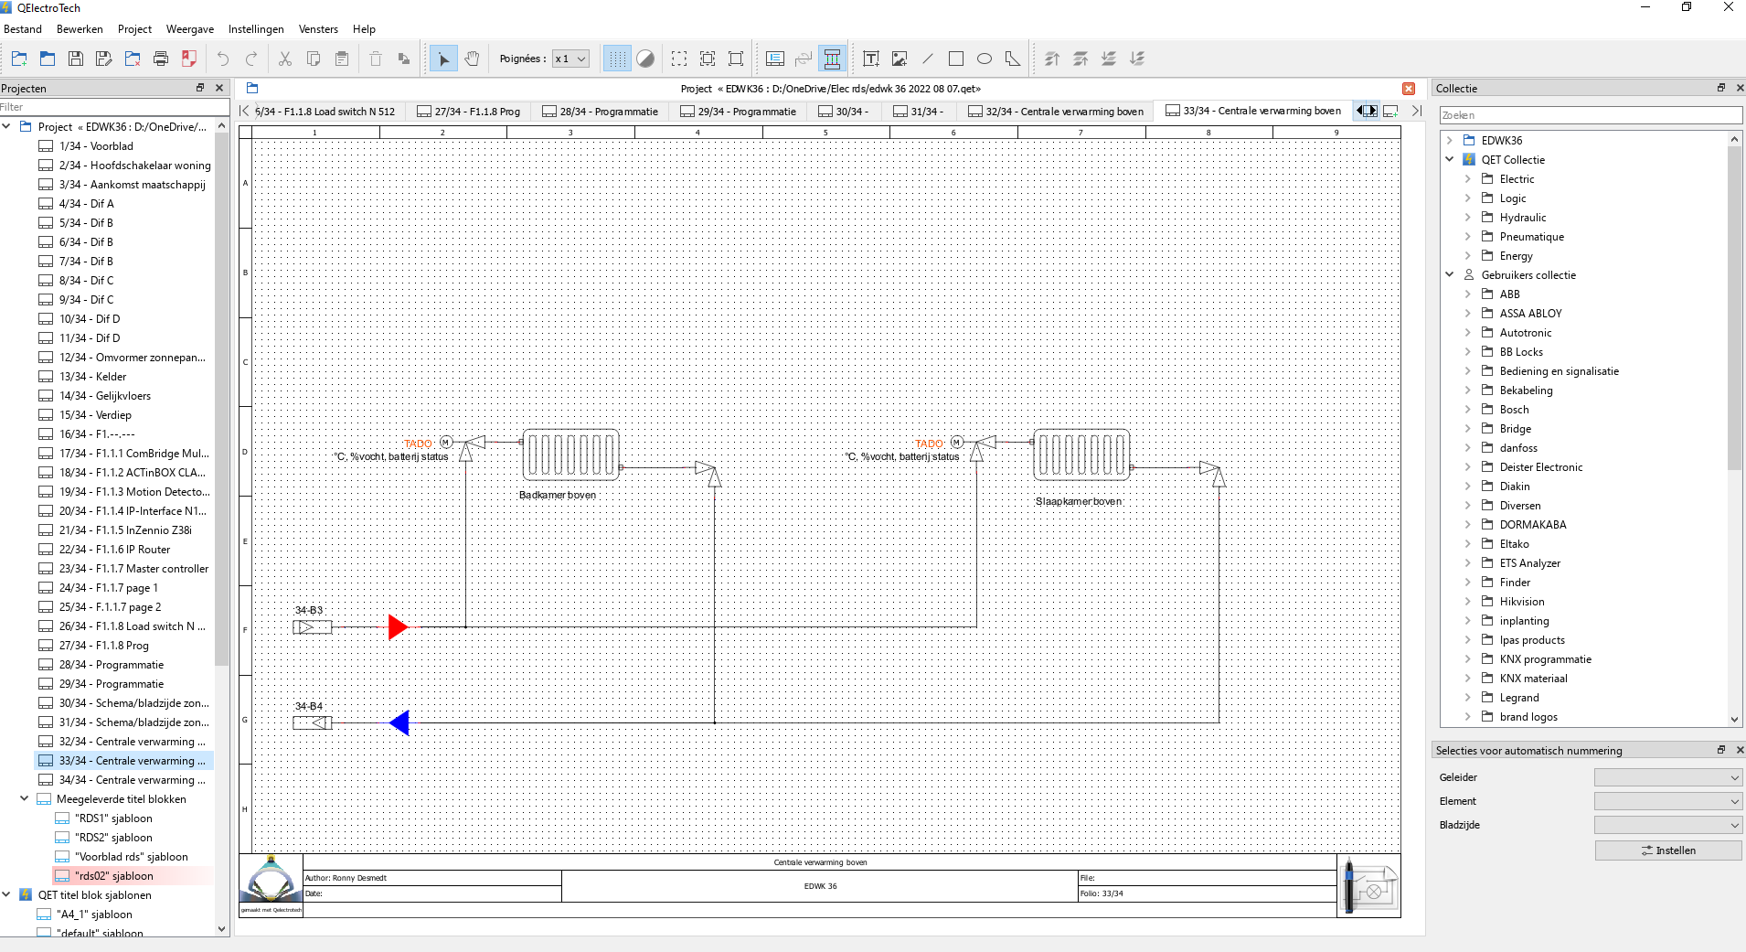Toggle the grid display button
The image size is (1746, 952).
[617, 59]
